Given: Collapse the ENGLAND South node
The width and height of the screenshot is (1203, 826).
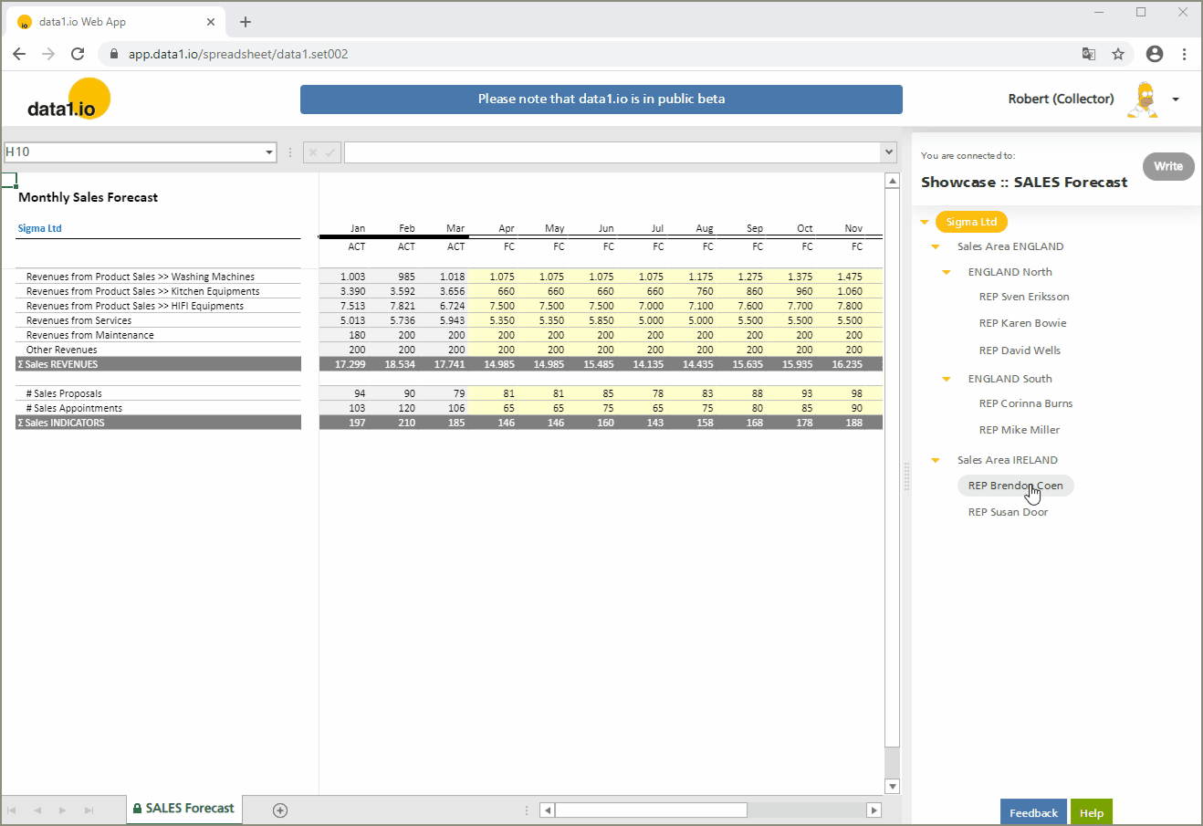Looking at the screenshot, I should pyautogui.click(x=947, y=379).
